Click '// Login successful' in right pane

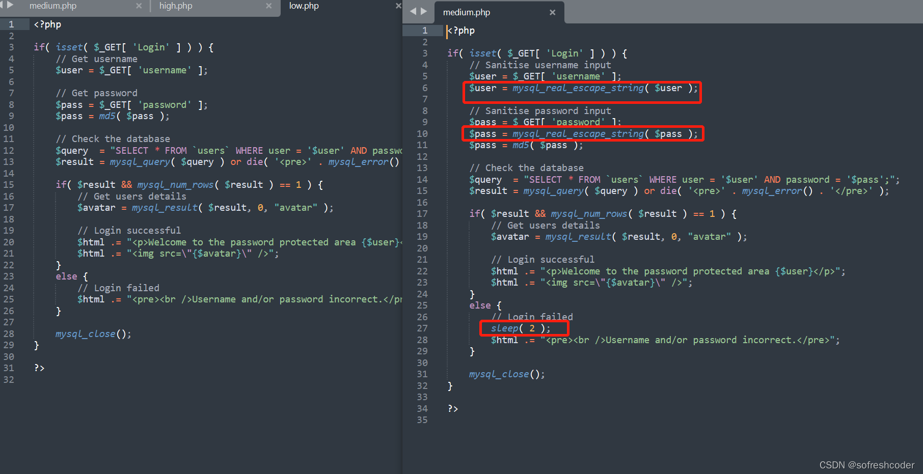[542, 260]
